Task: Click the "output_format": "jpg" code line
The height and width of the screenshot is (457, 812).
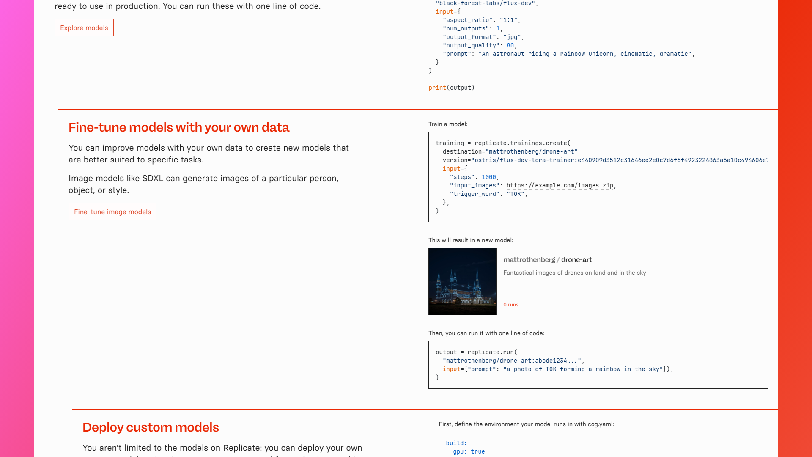Action: tap(483, 37)
